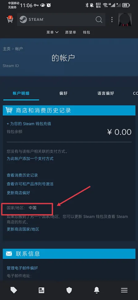
Task: Click 为您的 Steam 钱包充值 link
Action: click(29, 123)
